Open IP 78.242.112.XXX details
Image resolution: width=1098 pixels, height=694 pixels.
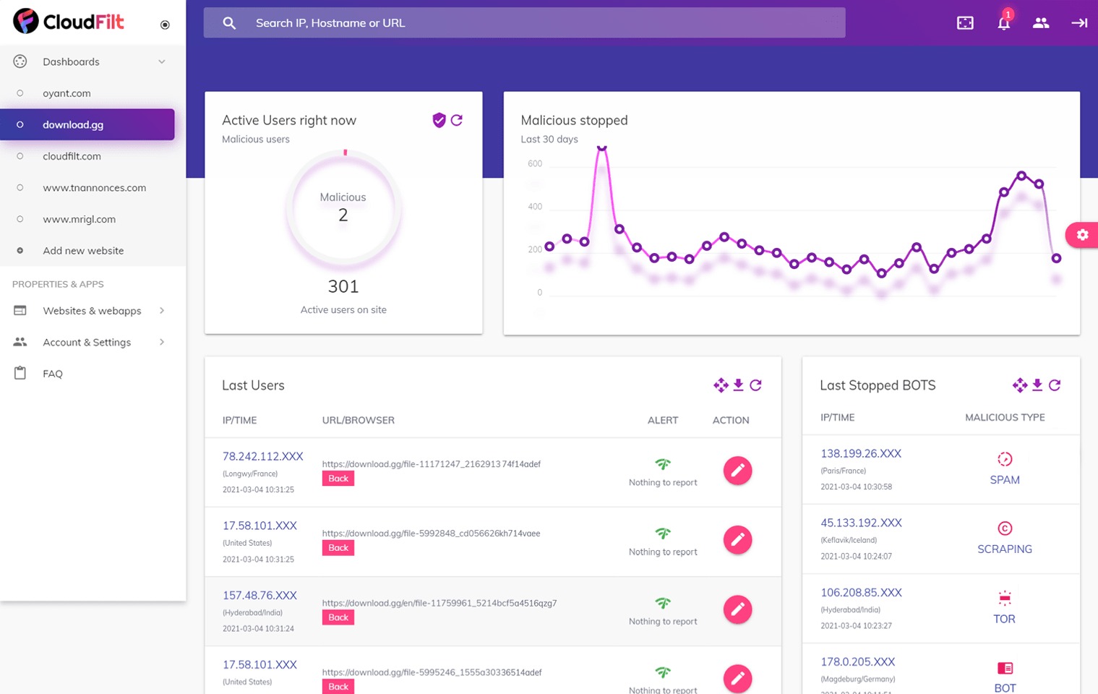pos(262,456)
